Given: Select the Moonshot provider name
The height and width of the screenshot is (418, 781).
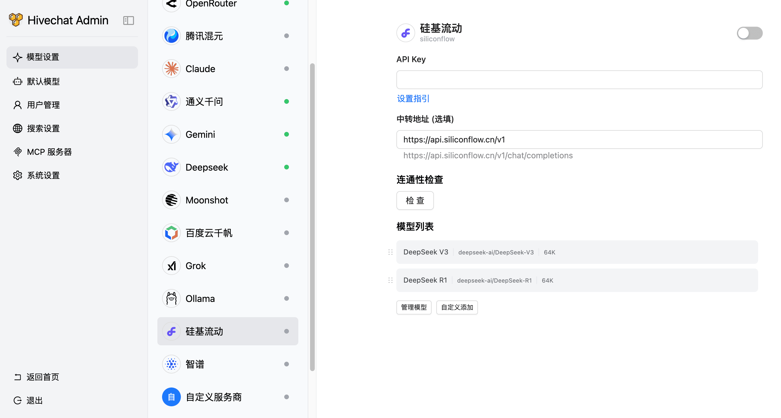Looking at the screenshot, I should [x=207, y=200].
